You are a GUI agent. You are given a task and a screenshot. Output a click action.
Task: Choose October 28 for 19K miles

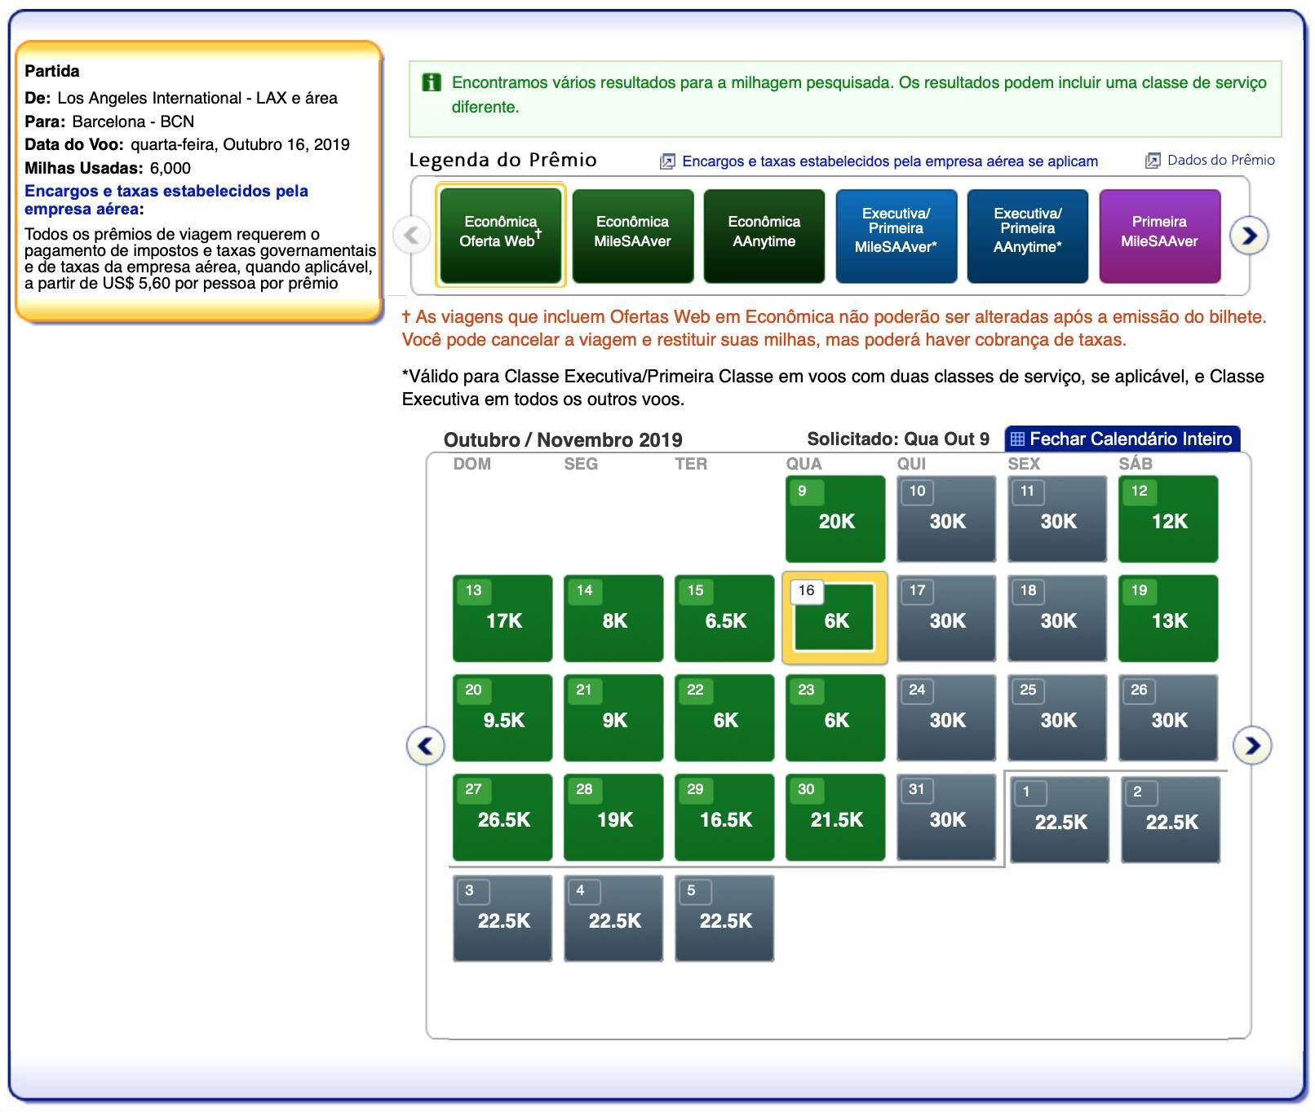pos(613,818)
